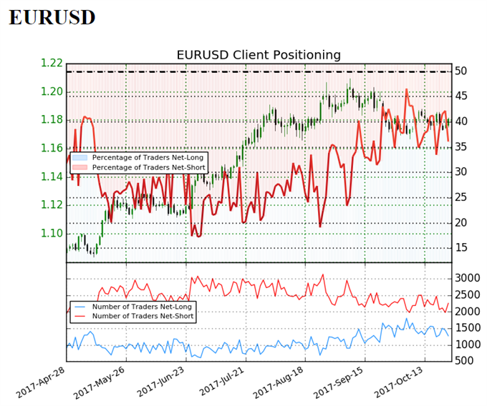Click the 2017-Aug-18 date label
The width and height of the screenshot is (487, 406).
[279, 382]
